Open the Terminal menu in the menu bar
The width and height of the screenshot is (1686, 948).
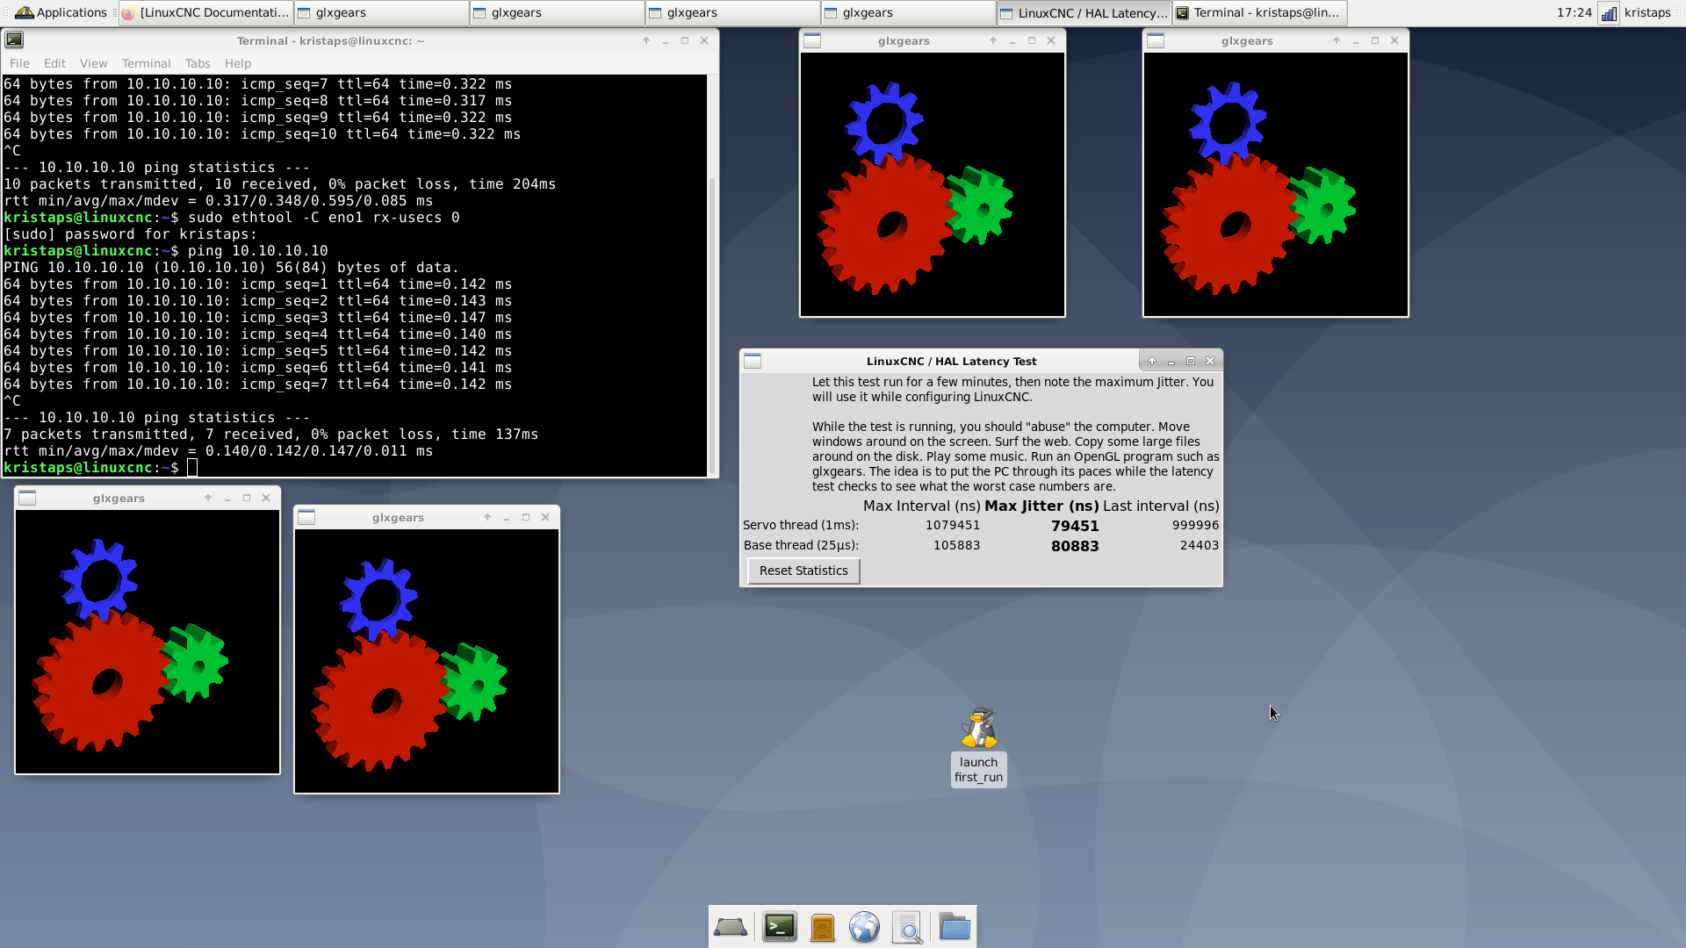tap(146, 63)
